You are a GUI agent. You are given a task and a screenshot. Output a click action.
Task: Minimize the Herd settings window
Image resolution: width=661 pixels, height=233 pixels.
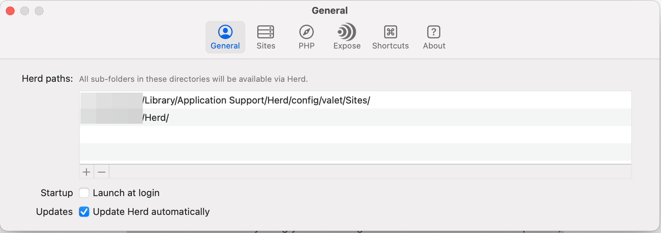[x=25, y=11]
